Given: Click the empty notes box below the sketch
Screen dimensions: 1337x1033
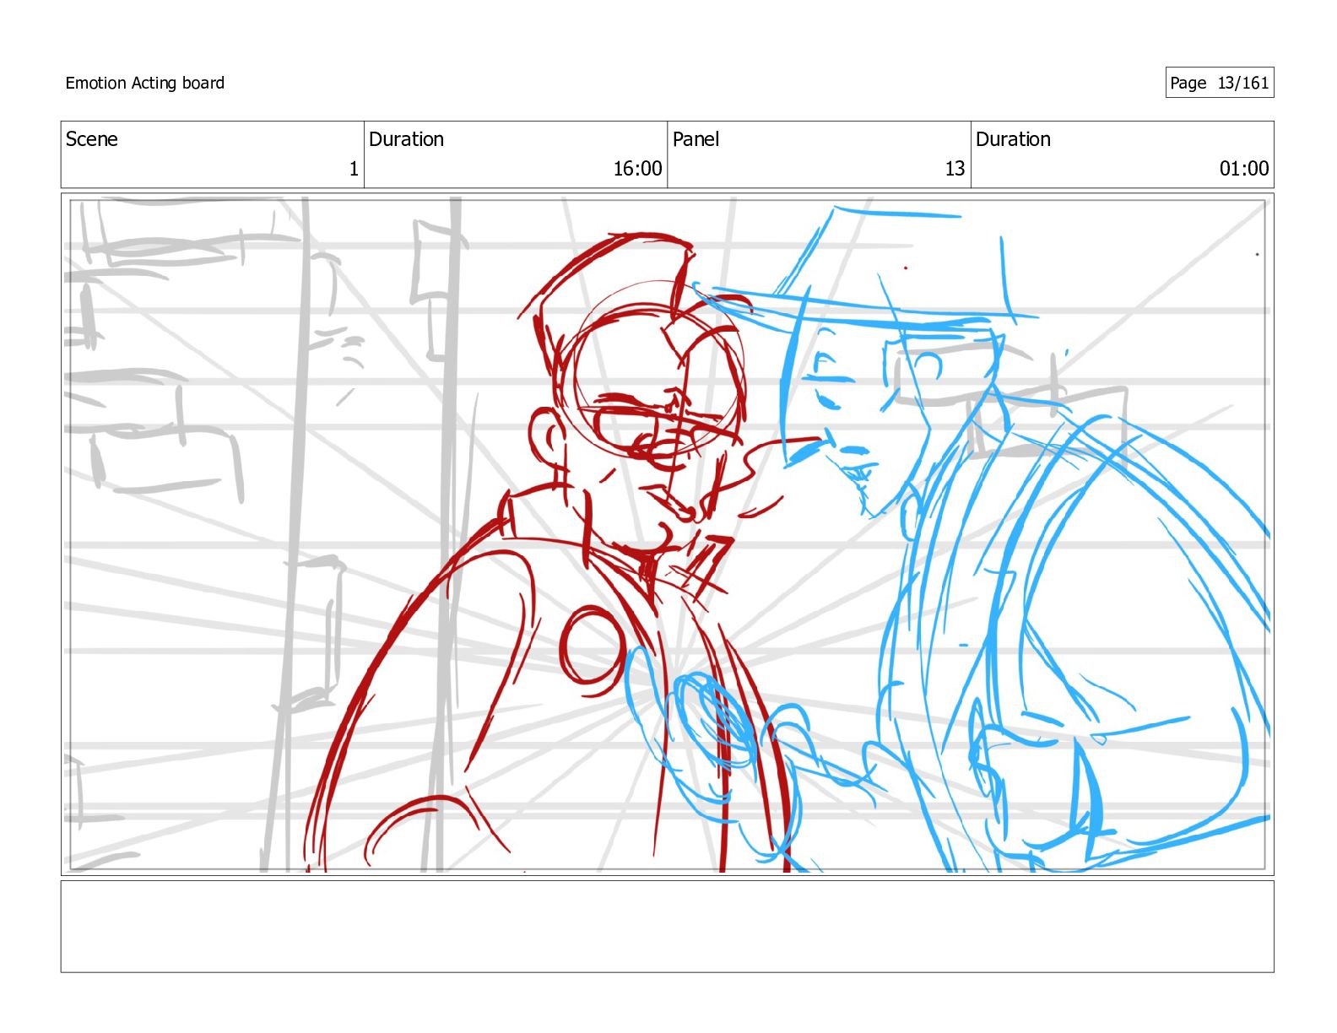Looking at the screenshot, I should point(667,927).
